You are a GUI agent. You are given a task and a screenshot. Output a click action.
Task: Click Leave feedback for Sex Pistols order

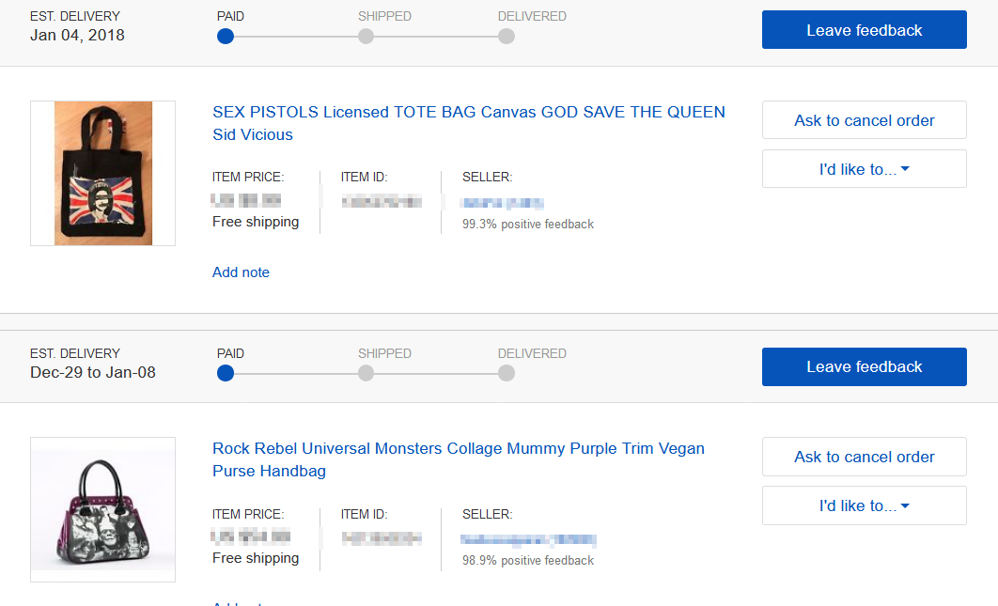pos(864,30)
